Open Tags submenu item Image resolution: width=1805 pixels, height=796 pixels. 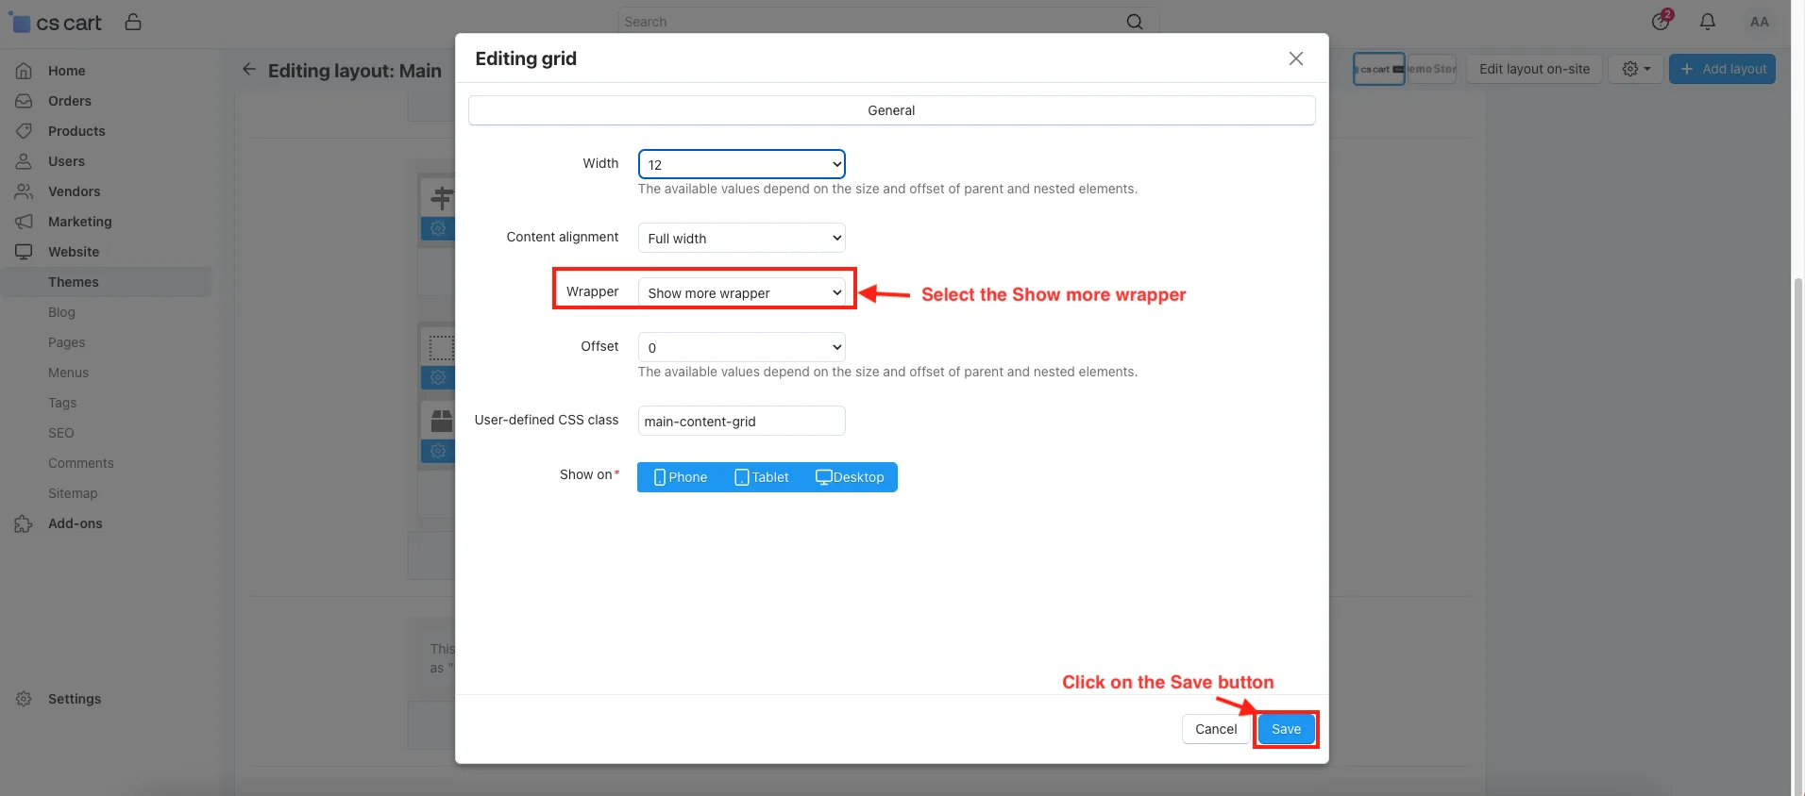click(x=62, y=403)
